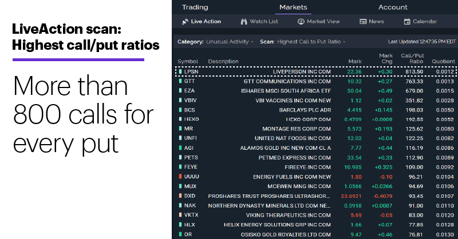The width and height of the screenshot is (458, 239).
Task: Open the Account tab
Action: (x=393, y=7)
